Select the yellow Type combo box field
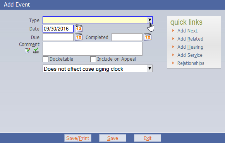This screenshot has height=143, width=225. click(98, 20)
